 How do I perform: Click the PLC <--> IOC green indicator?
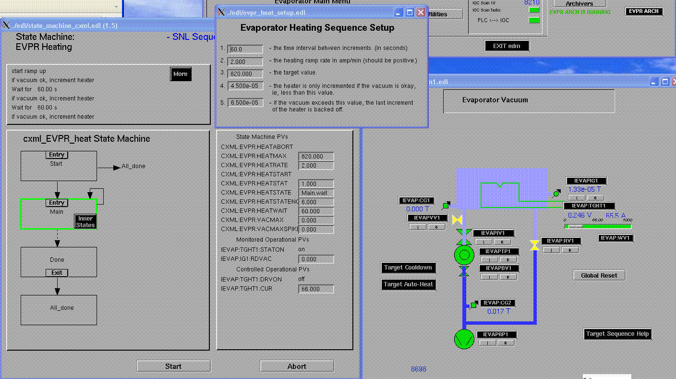coord(534,20)
